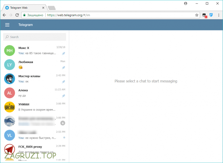Open the УНИАН channel

coord(35,107)
